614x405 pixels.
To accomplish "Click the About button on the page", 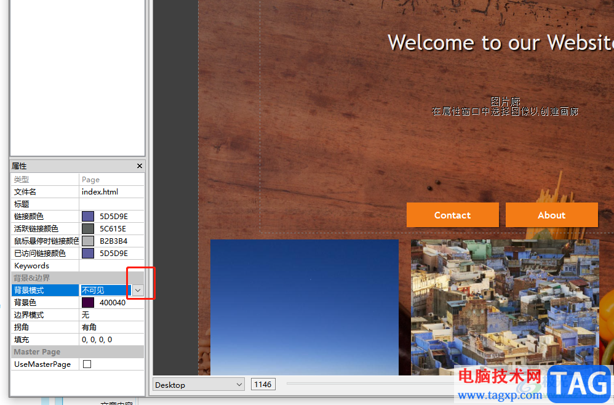I will tap(552, 215).
